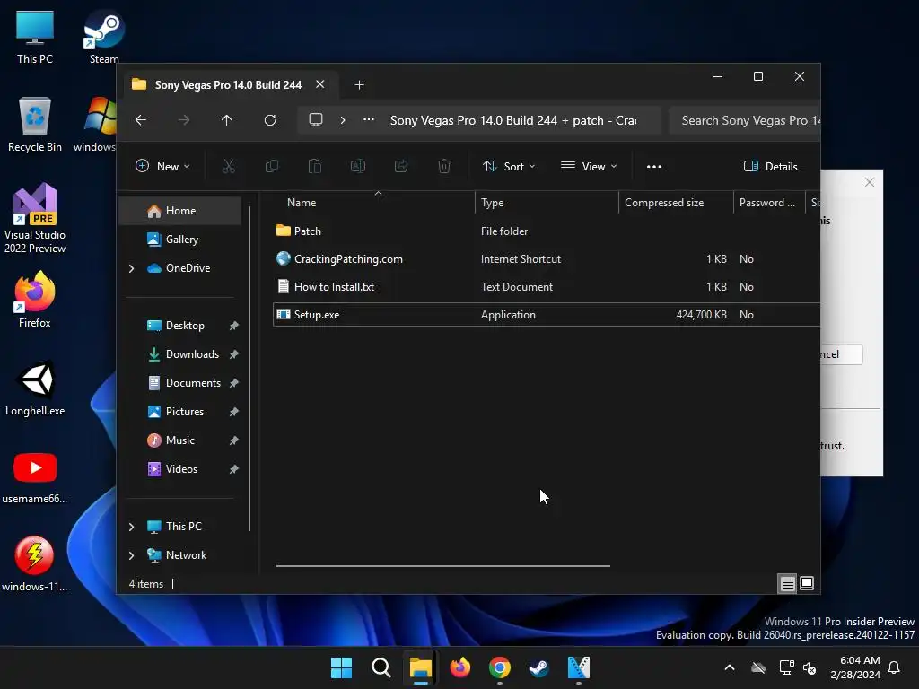Click the Cut scissors icon in toolbar
The width and height of the screenshot is (919, 689).
point(229,166)
